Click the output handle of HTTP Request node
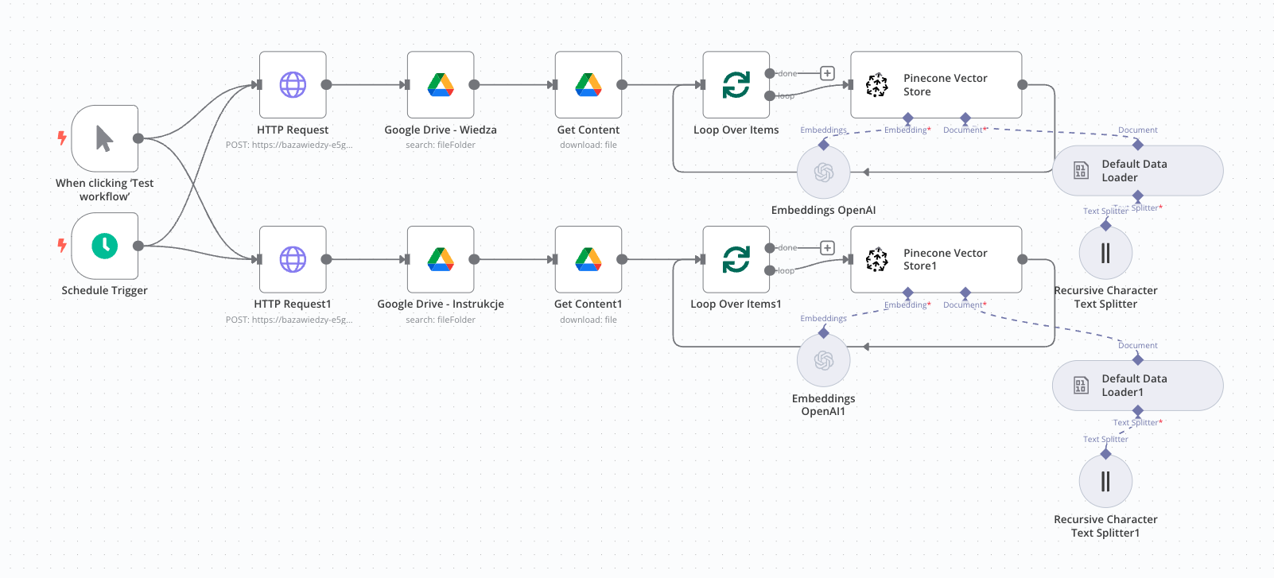This screenshot has height=578, width=1274. (x=326, y=84)
